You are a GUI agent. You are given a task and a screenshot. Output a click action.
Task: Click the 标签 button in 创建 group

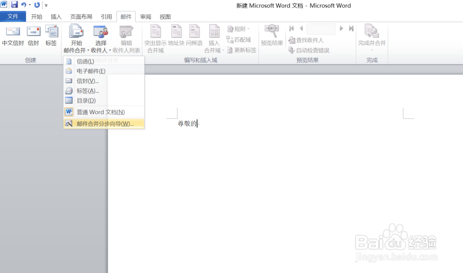(51, 36)
